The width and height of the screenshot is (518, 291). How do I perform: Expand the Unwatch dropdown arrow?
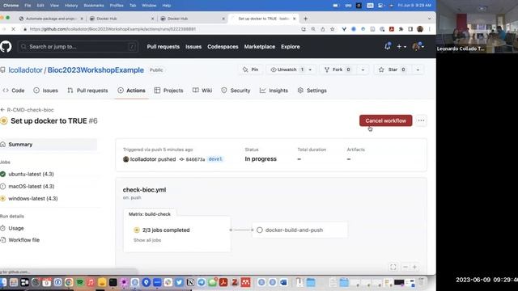coord(310,70)
